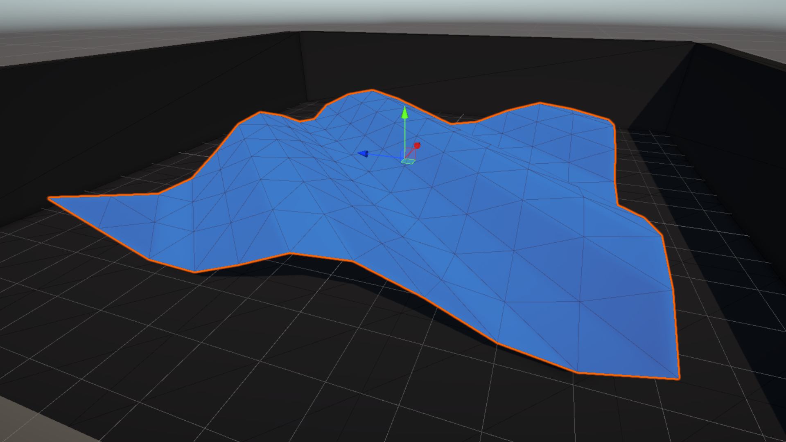Click the gizmo origin where axes meet

click(x=404, y=159)
